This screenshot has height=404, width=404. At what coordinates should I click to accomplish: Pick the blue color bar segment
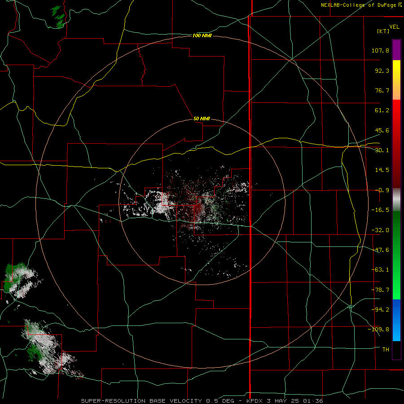[396, 320]
